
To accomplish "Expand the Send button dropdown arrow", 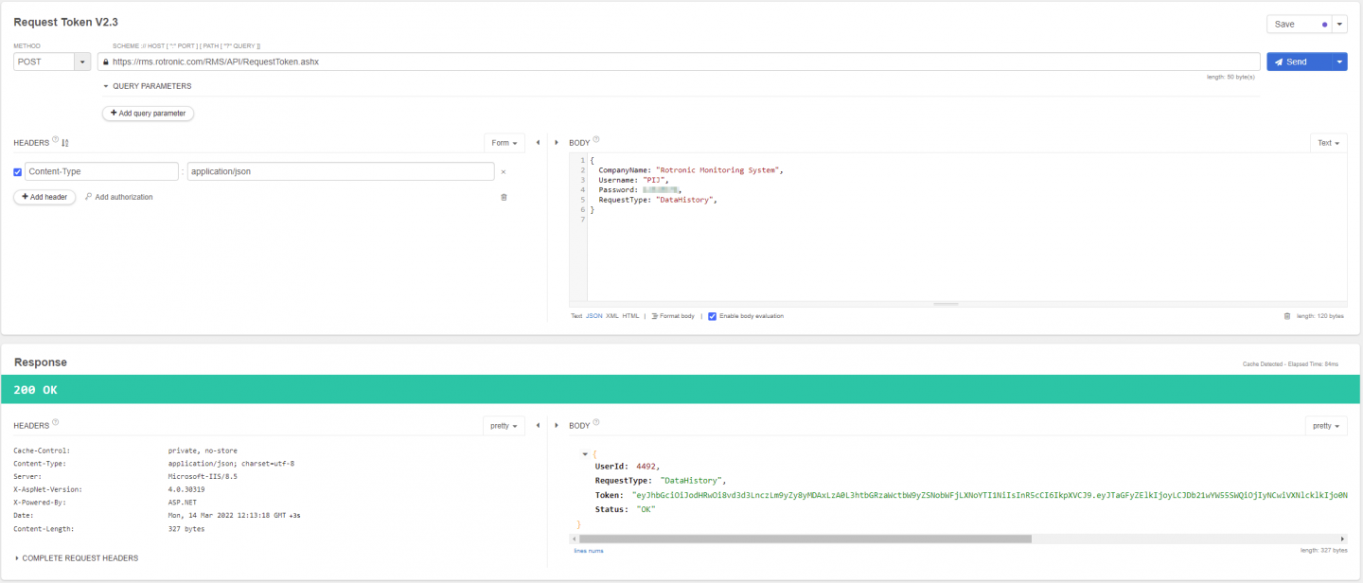I will 1338,62.
